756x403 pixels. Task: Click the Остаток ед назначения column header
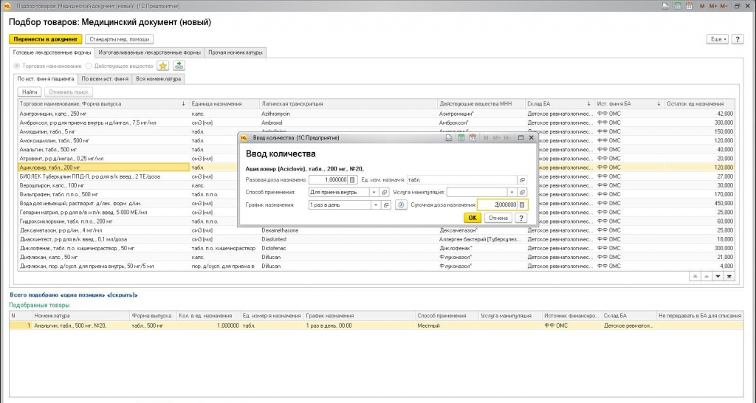[699, 103]
